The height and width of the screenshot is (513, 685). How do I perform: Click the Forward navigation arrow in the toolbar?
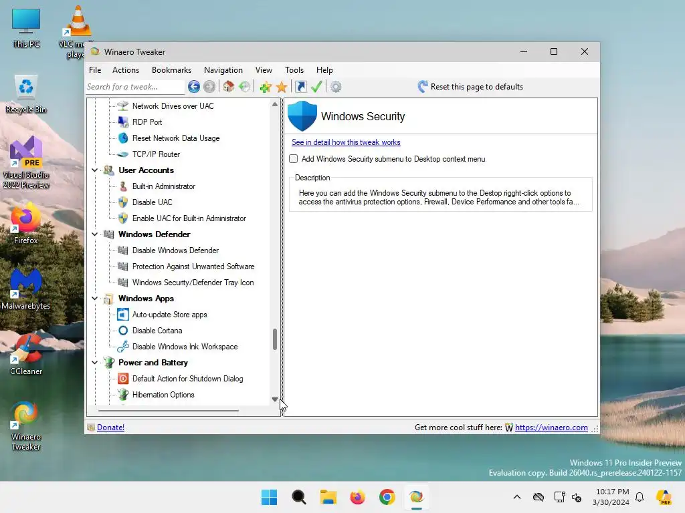[x=209, y=87]
